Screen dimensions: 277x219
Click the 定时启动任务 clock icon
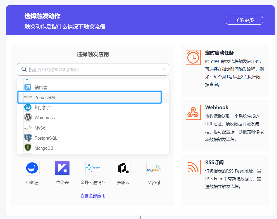pyautogui.click(x=193, y=57)
